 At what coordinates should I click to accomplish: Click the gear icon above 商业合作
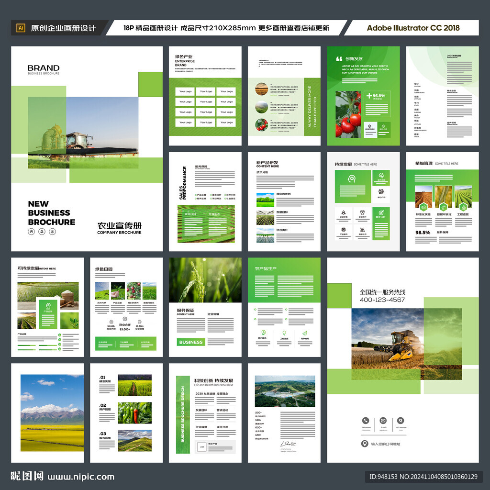coord(125,319)
